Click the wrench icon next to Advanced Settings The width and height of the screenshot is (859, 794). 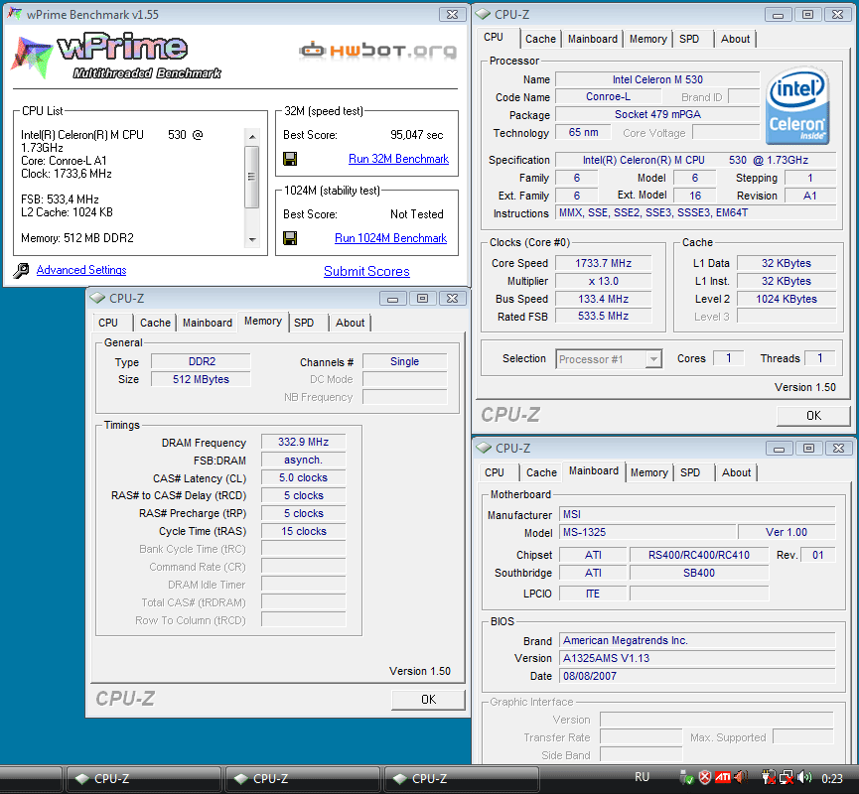[21, 271]
